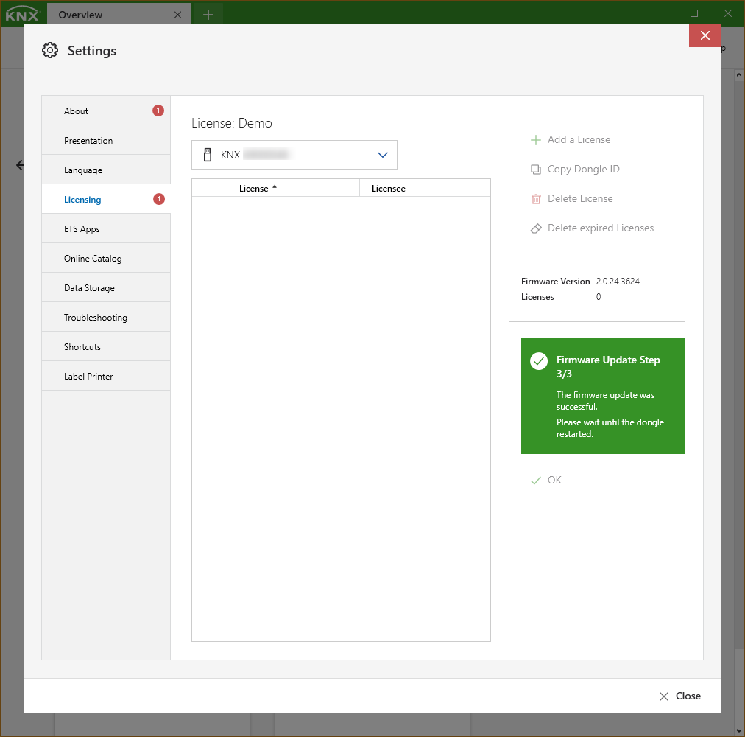Open the Troubleshooting tab
Screen dimensions: 745x737
pyautogui.click(x=106, y=318)
